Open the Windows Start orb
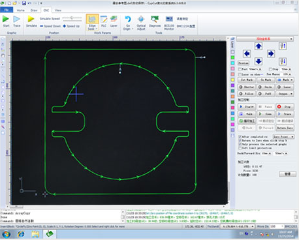This screenshot has height=240, width=299. tap(6, 234)
